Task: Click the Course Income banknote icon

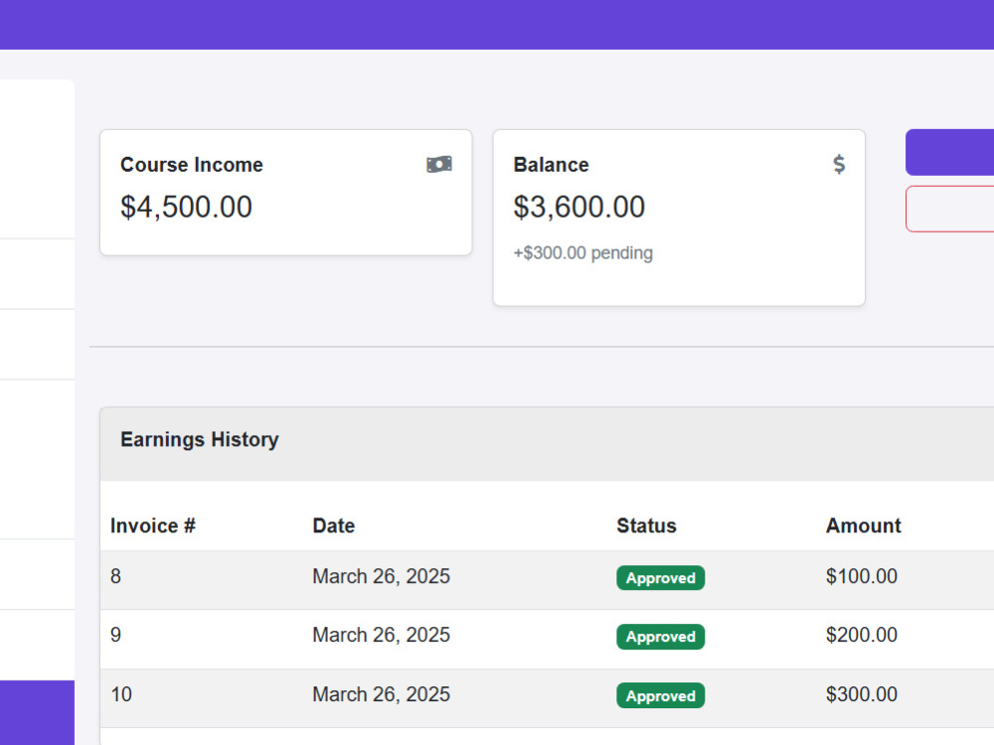Action: coord(439,165)
